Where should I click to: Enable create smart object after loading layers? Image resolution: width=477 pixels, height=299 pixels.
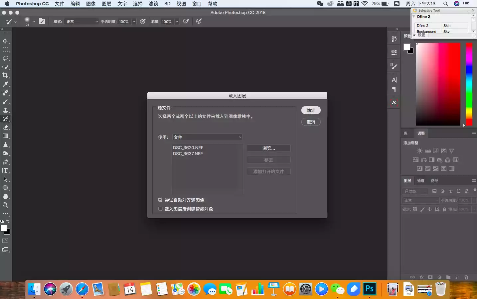160,209
